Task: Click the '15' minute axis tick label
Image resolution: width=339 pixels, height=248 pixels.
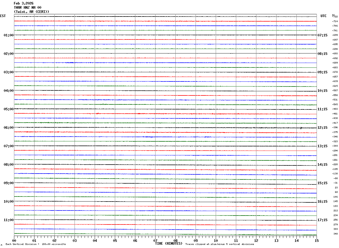Action: tap(317, 240)
